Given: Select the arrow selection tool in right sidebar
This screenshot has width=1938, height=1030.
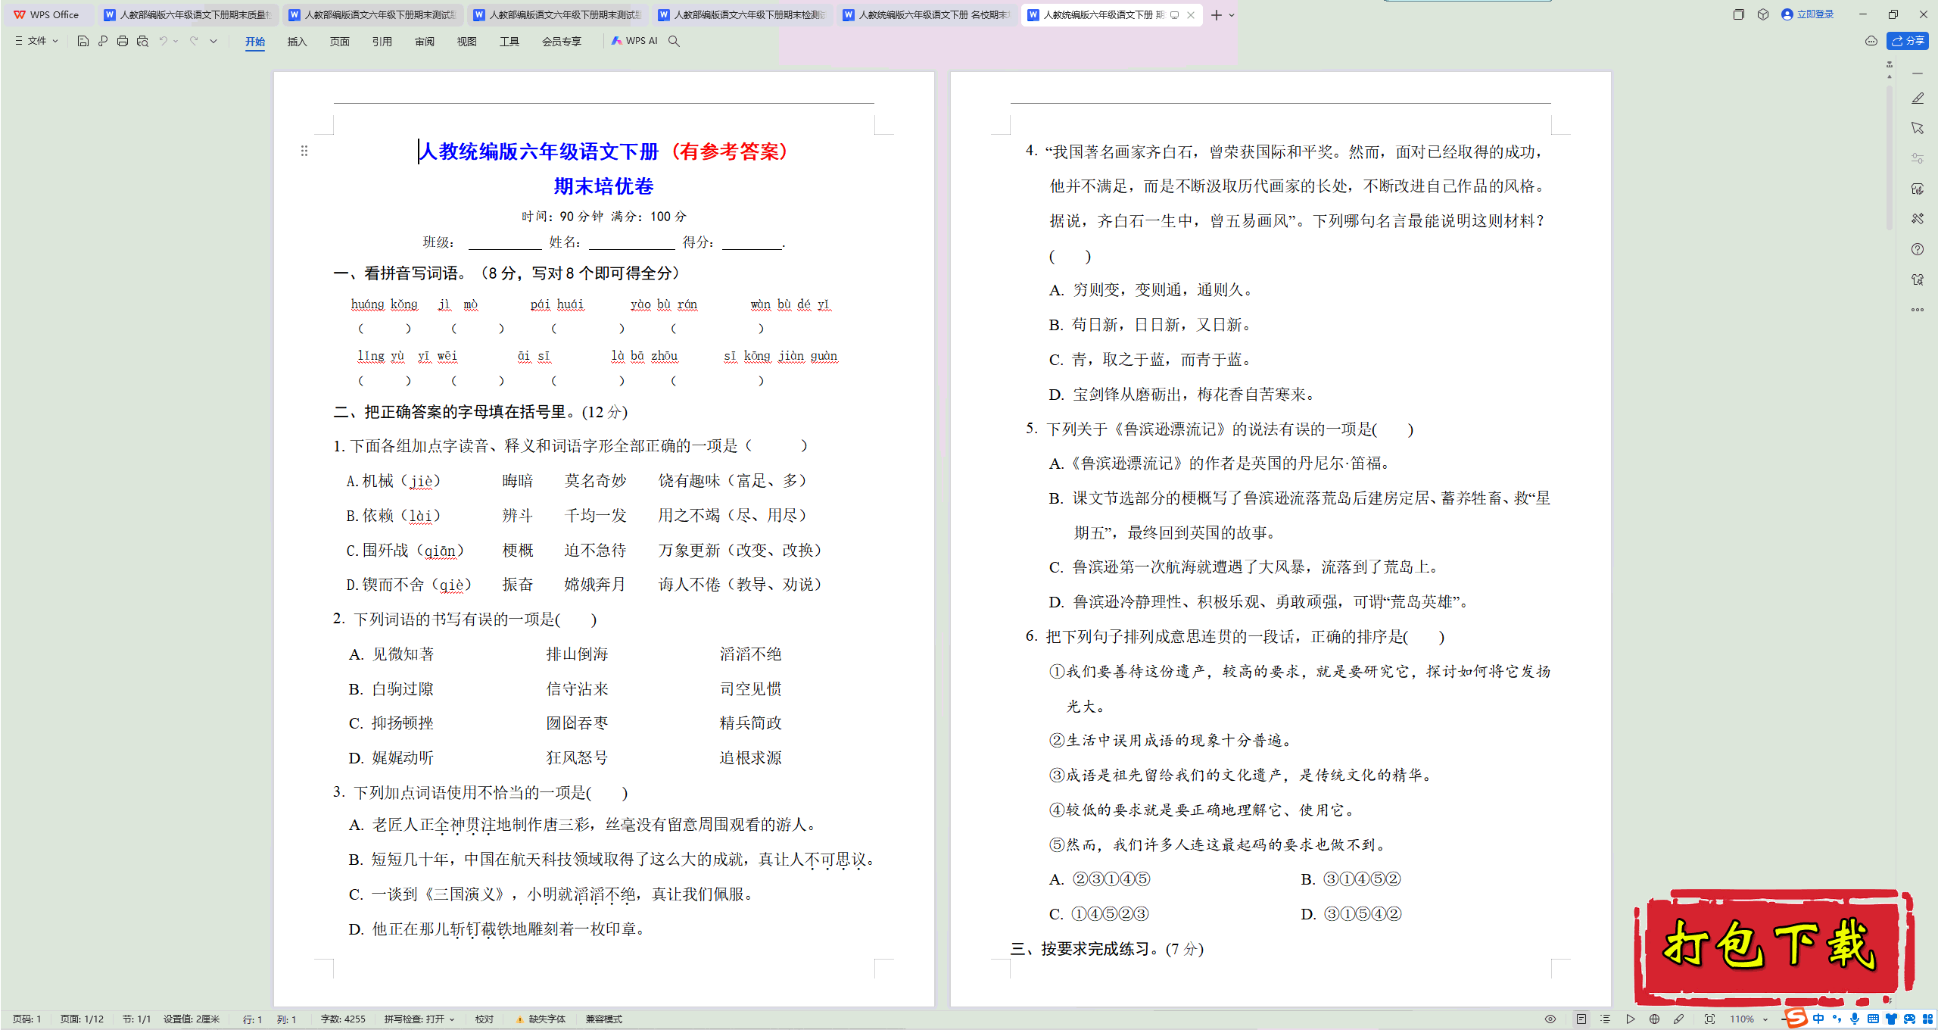Looking at the screenshot, I should point(1918,128).
